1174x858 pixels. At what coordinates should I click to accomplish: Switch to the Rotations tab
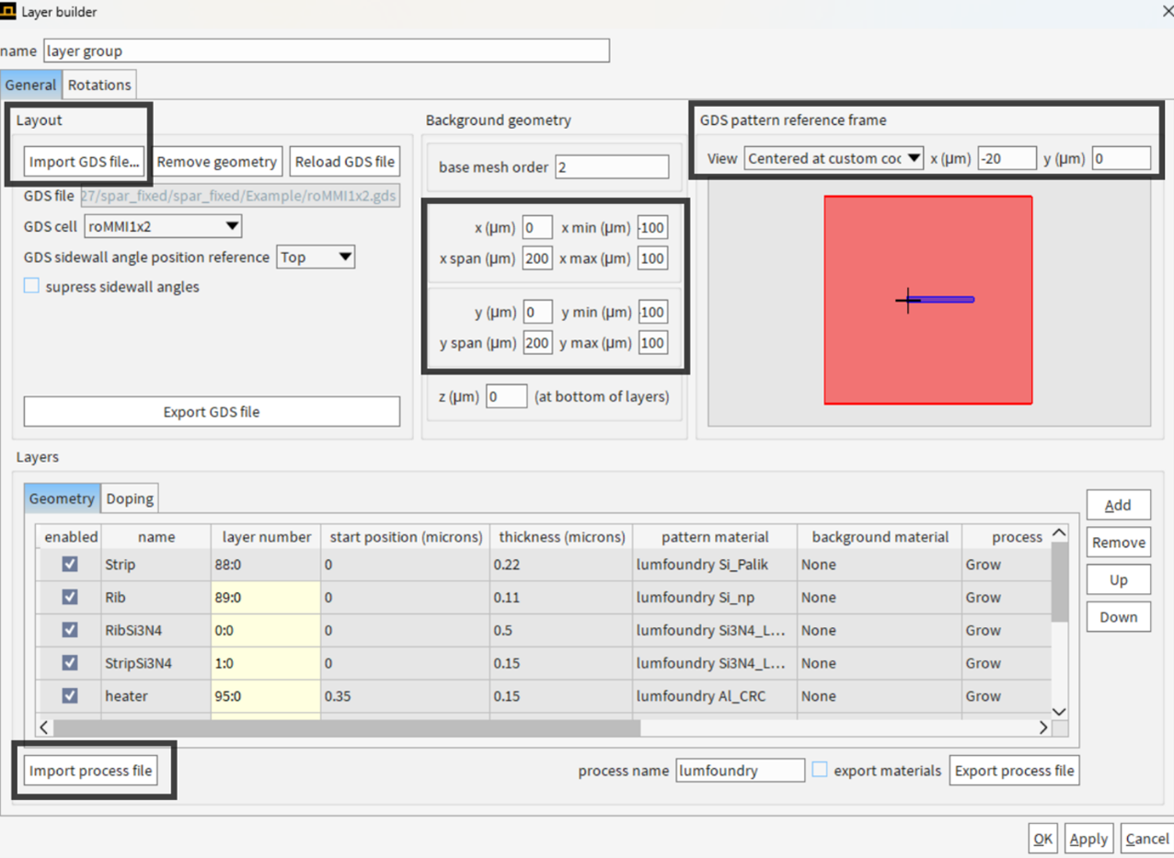[x=99, y=85]
